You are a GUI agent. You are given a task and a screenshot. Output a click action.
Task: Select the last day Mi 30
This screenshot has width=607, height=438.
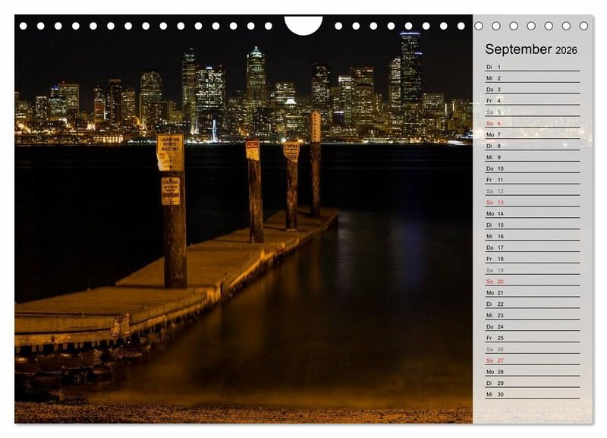pyautogui.click(x=532, y=394)
